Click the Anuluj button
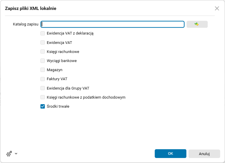225x163 pixels. (204, 154)
